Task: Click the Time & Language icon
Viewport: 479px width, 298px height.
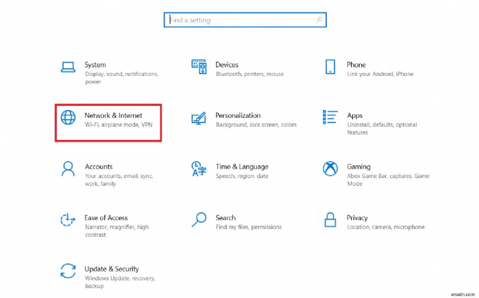Action: [x=199, y=168]
